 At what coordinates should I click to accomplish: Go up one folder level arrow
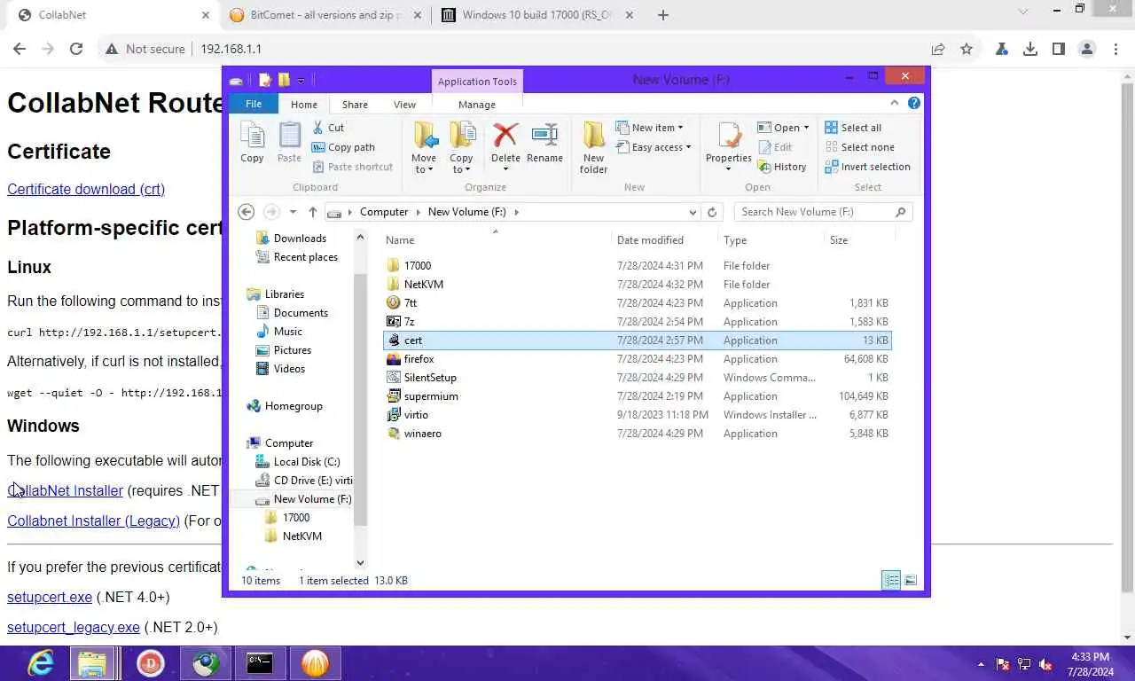[x=312, y=212]
